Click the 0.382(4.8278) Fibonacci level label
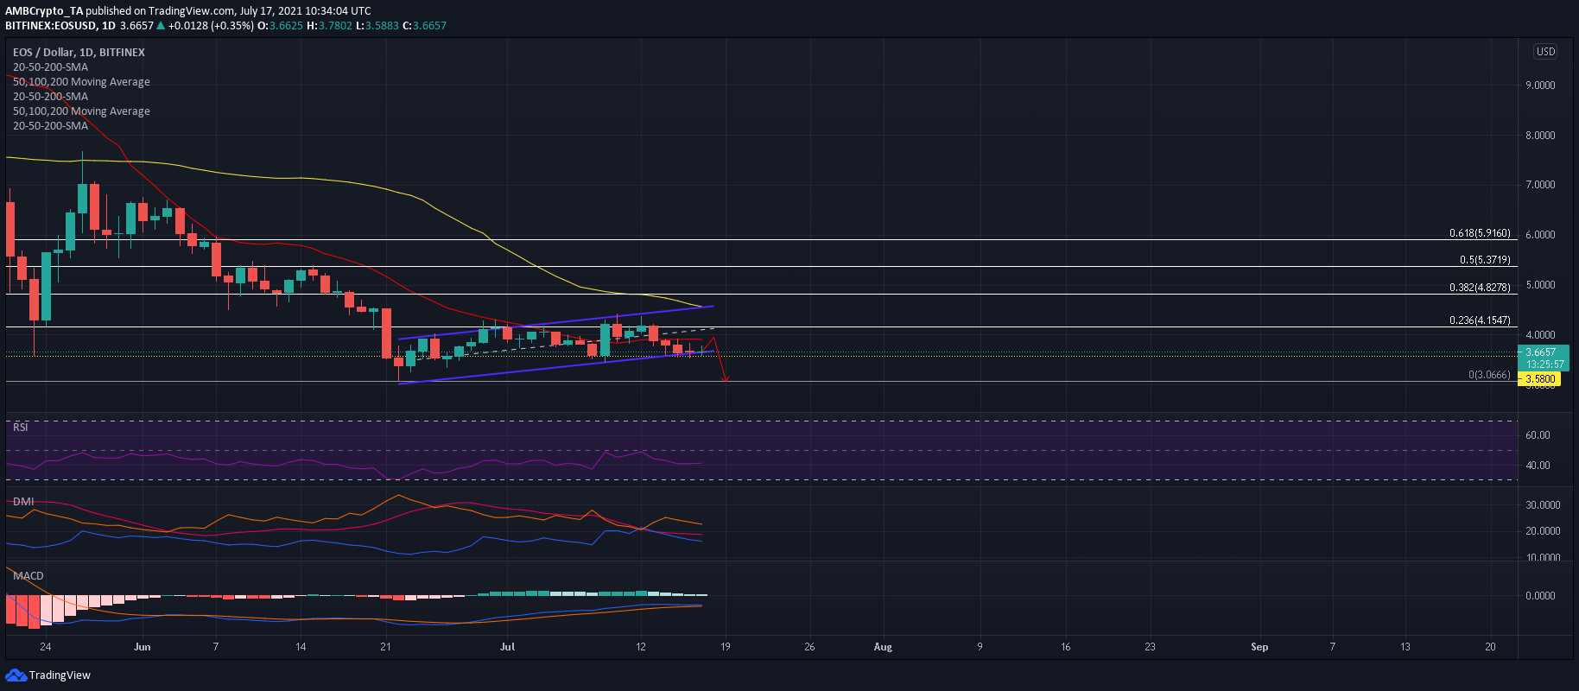 (1480, 288)
